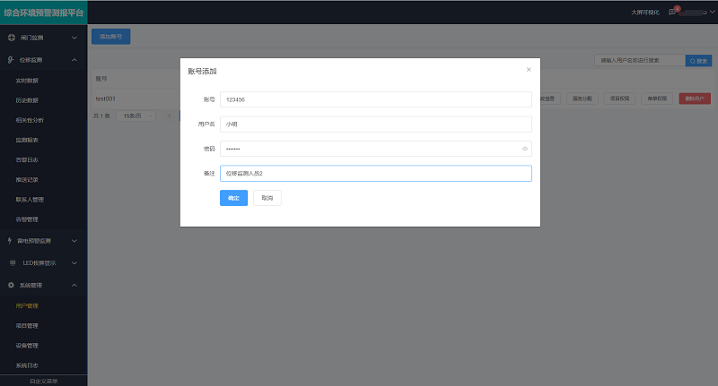Click the 用户名 input field

coord(375,124)
